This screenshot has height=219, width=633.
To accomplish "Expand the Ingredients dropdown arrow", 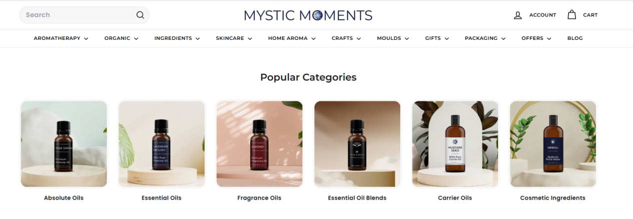I will click(x=198, y=38).
